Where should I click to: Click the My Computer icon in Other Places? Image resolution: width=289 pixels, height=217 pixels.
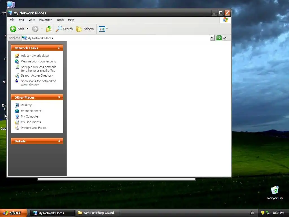17,117
